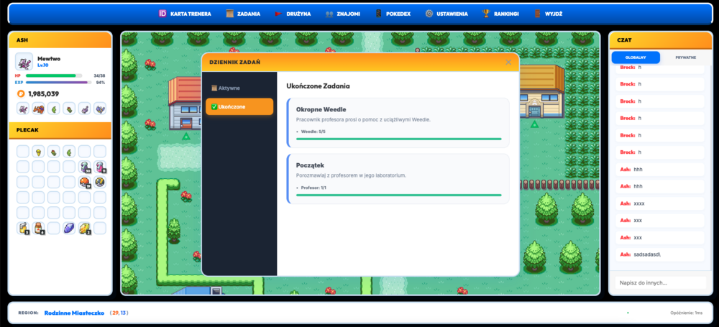This screenshot has width=719, height=327.
Task: Switch to Aktywne quests tab
Action: coord(239,88)
